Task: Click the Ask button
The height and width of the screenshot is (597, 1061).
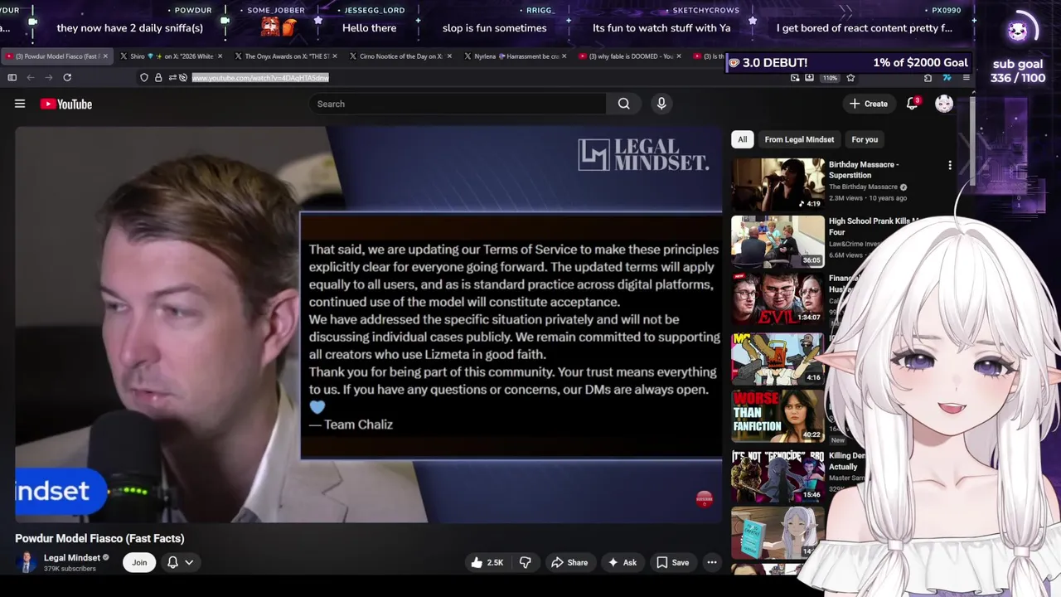Action: [622, 562]
